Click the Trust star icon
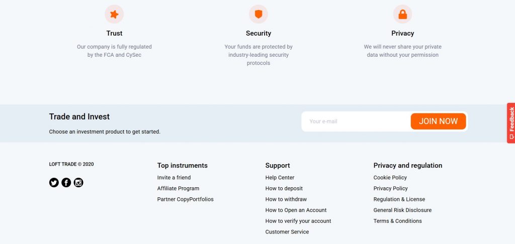This screenshot has width=515, height=244. tap(114, 15)
